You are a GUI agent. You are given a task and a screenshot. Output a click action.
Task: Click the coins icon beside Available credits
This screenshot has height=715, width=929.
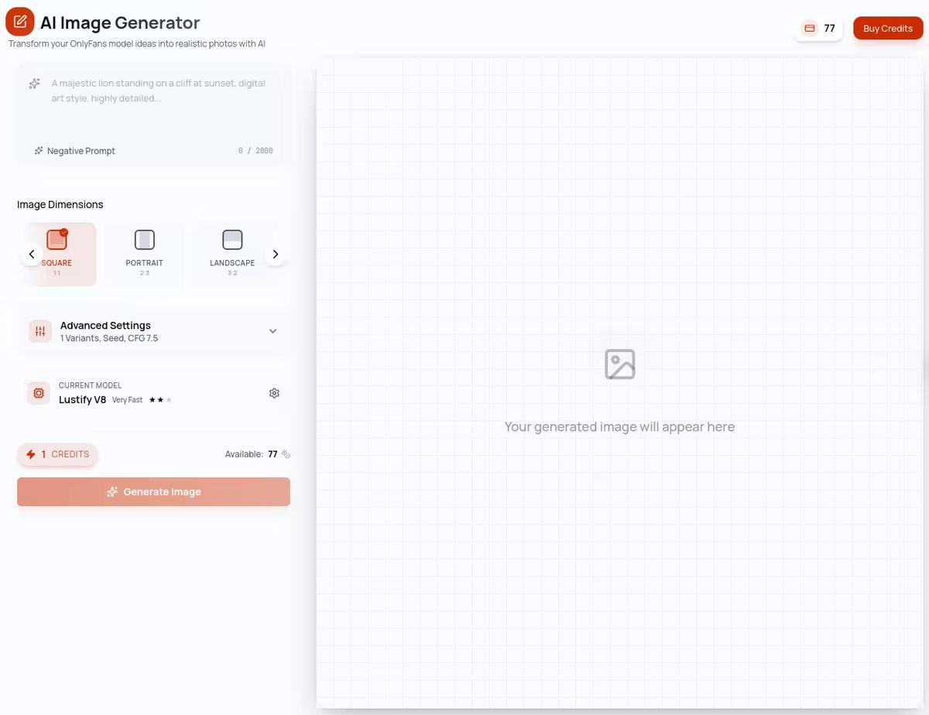(286, 454)
